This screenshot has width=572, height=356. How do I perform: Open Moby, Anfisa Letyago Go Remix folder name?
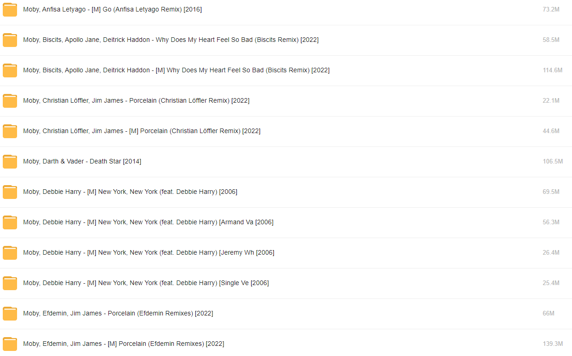pyautogui.click(x=112, y=9)
